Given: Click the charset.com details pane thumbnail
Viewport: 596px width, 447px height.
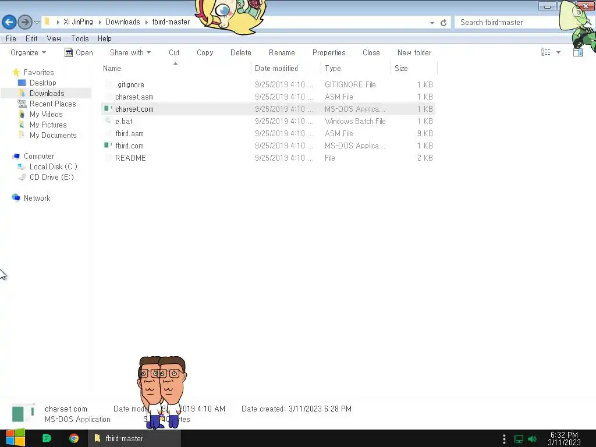Looking at the screenshot, I should point(23,414).
